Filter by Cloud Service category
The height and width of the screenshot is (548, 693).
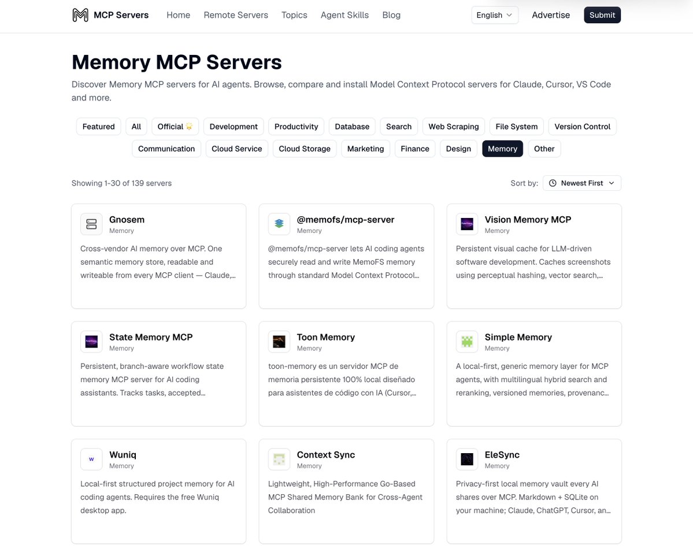point(236,149)
